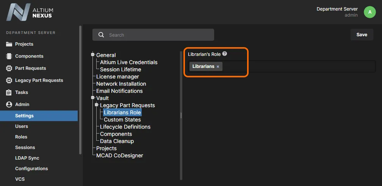Click the Altium Nexus logo
The image size is (382, 186).
tap(29, 12)
